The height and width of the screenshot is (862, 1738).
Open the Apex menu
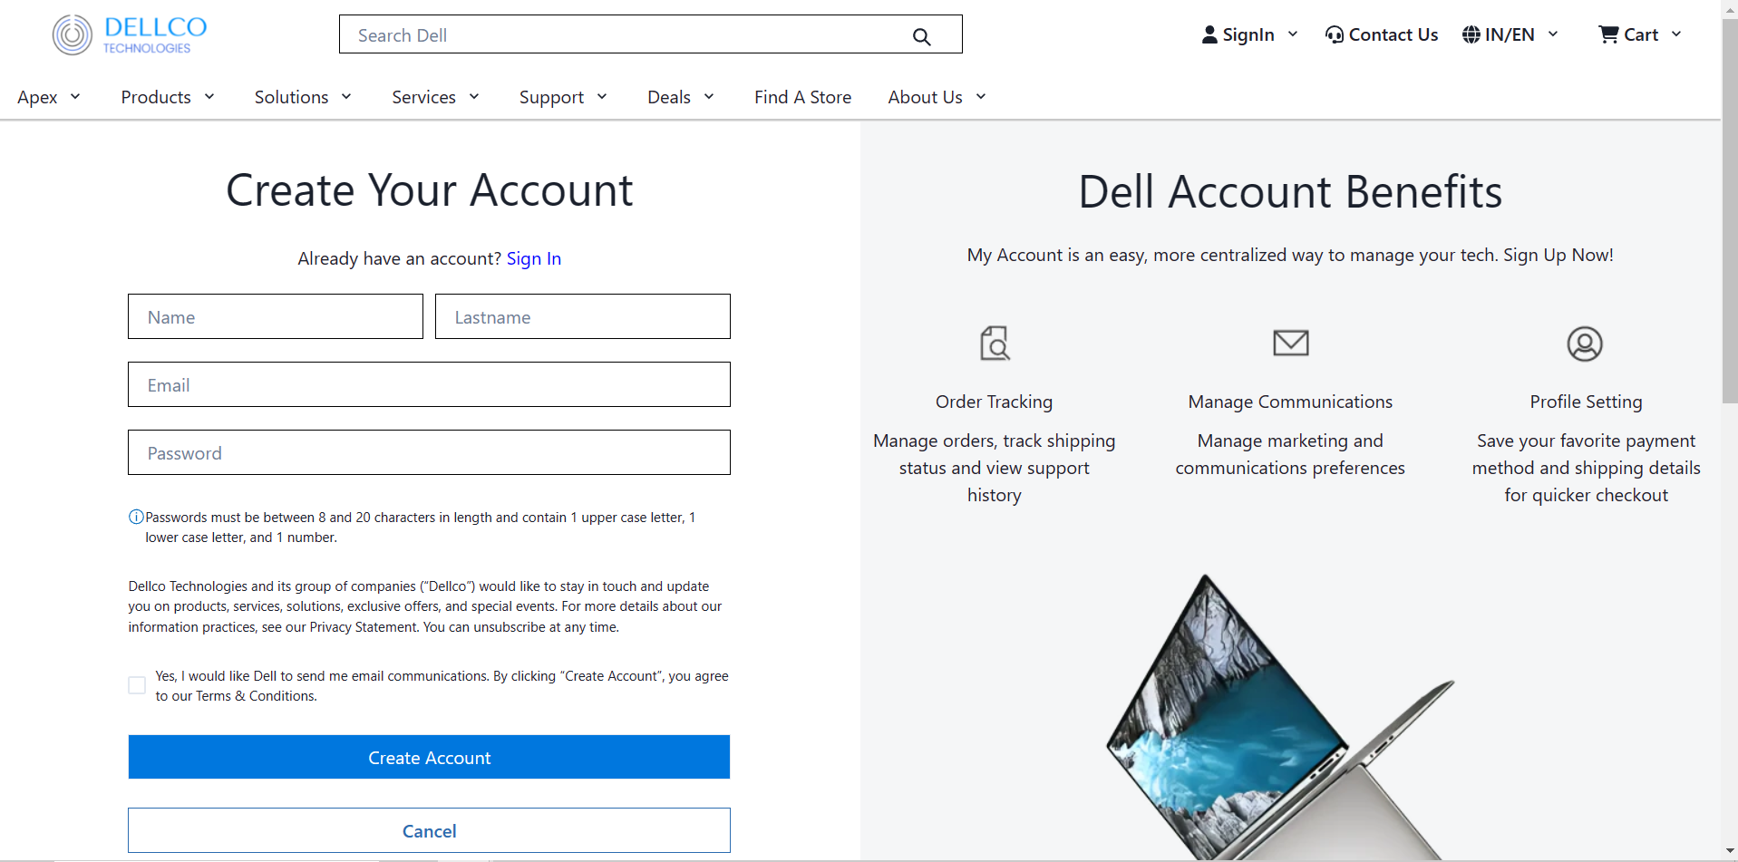point(37,97)
